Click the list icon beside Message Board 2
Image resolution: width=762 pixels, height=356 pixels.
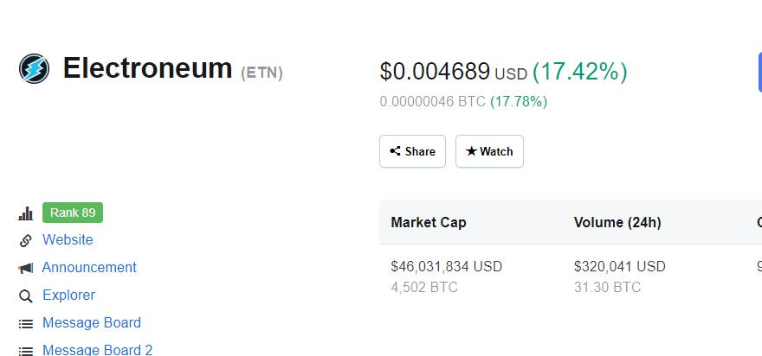(x=26, y=350)
